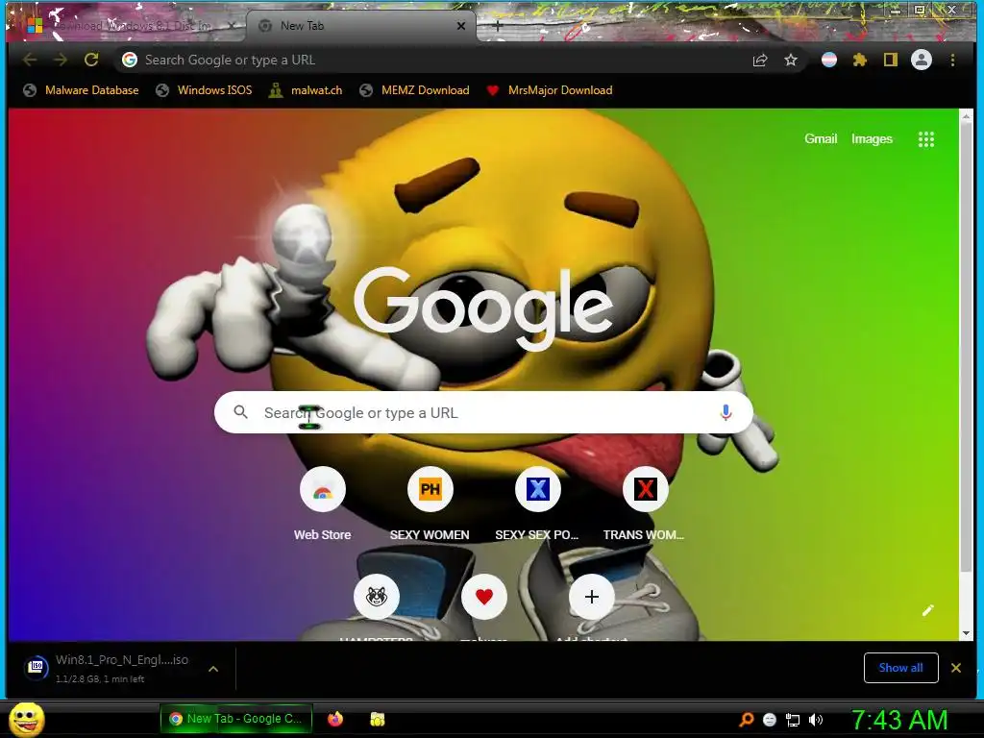Screen dimensions: 984x738
Task: Click the smiley Start button on taskbar
Action: pyautogui.click(x=26, y=719)
